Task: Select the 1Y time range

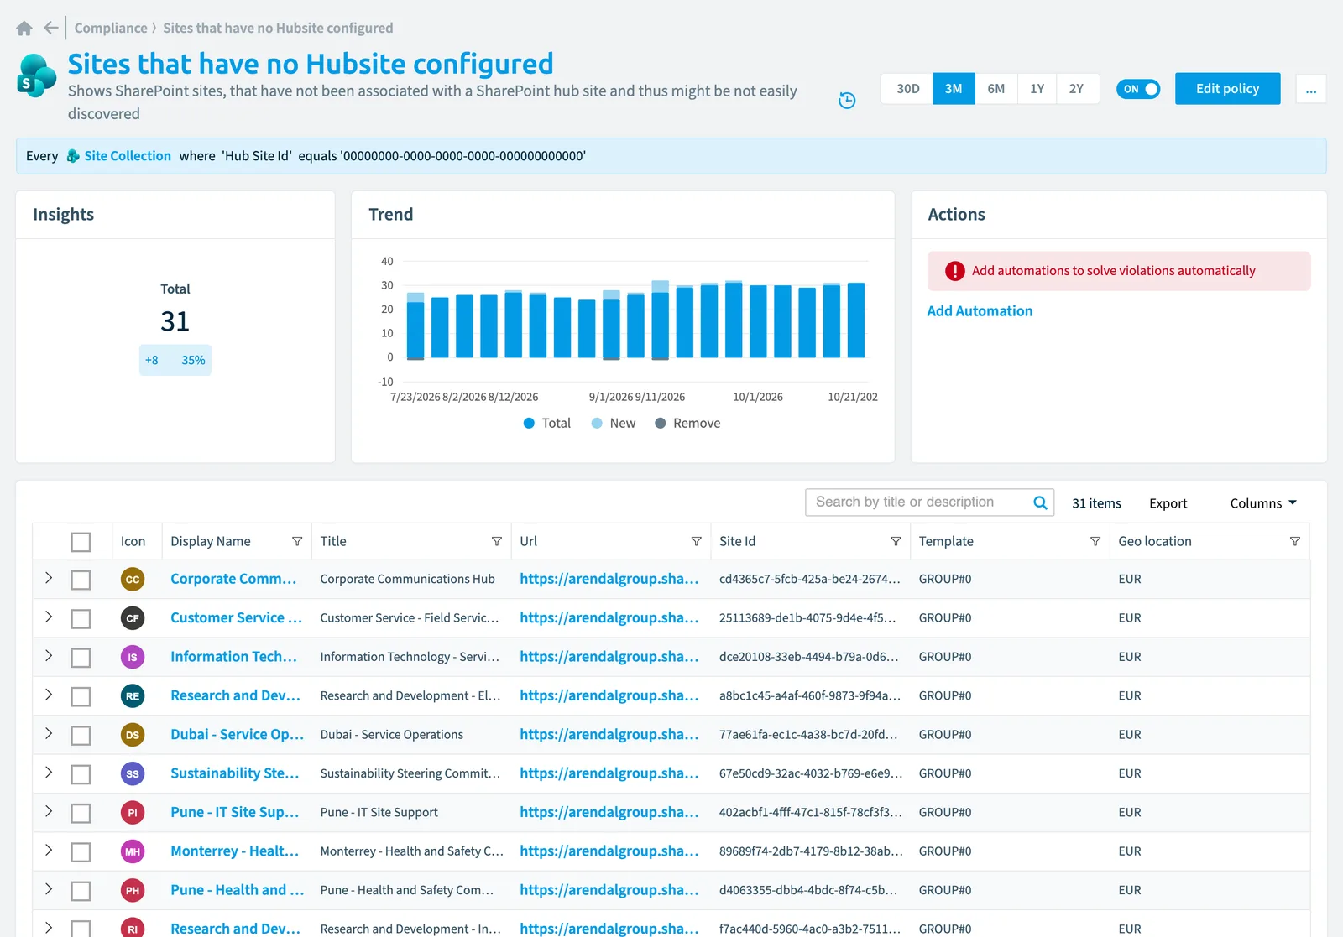Action: [x=1037, y=89]
